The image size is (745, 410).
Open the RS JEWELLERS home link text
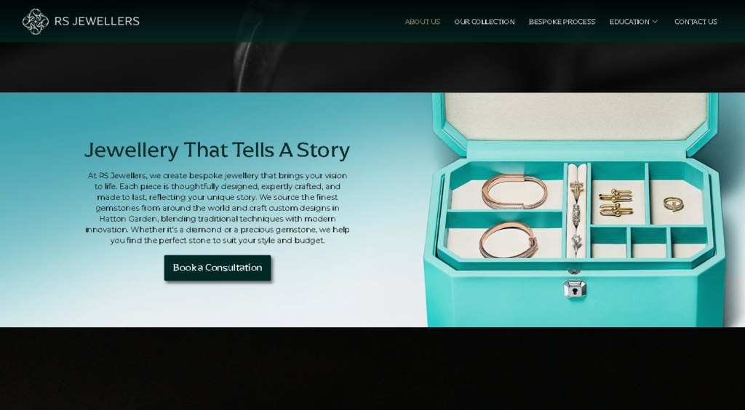97,21
